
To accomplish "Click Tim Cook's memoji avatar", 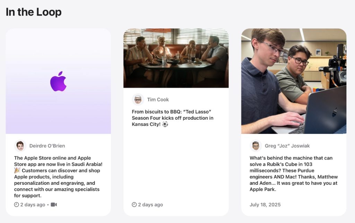I will (x=138, y=100).
